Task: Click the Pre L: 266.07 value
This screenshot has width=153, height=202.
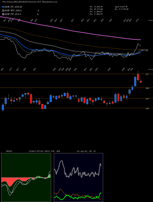Action: click(x=96, y=12)
